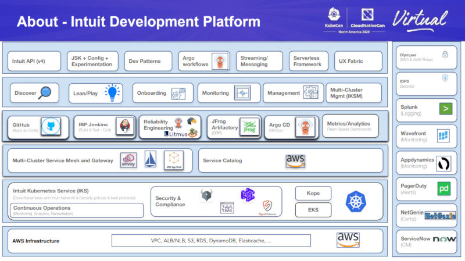The height and width of the screenshot is (261, 465).
Task: Select the Multi-Cluster Mgmt (IKSM) box
Action: [x=354, y=93]
